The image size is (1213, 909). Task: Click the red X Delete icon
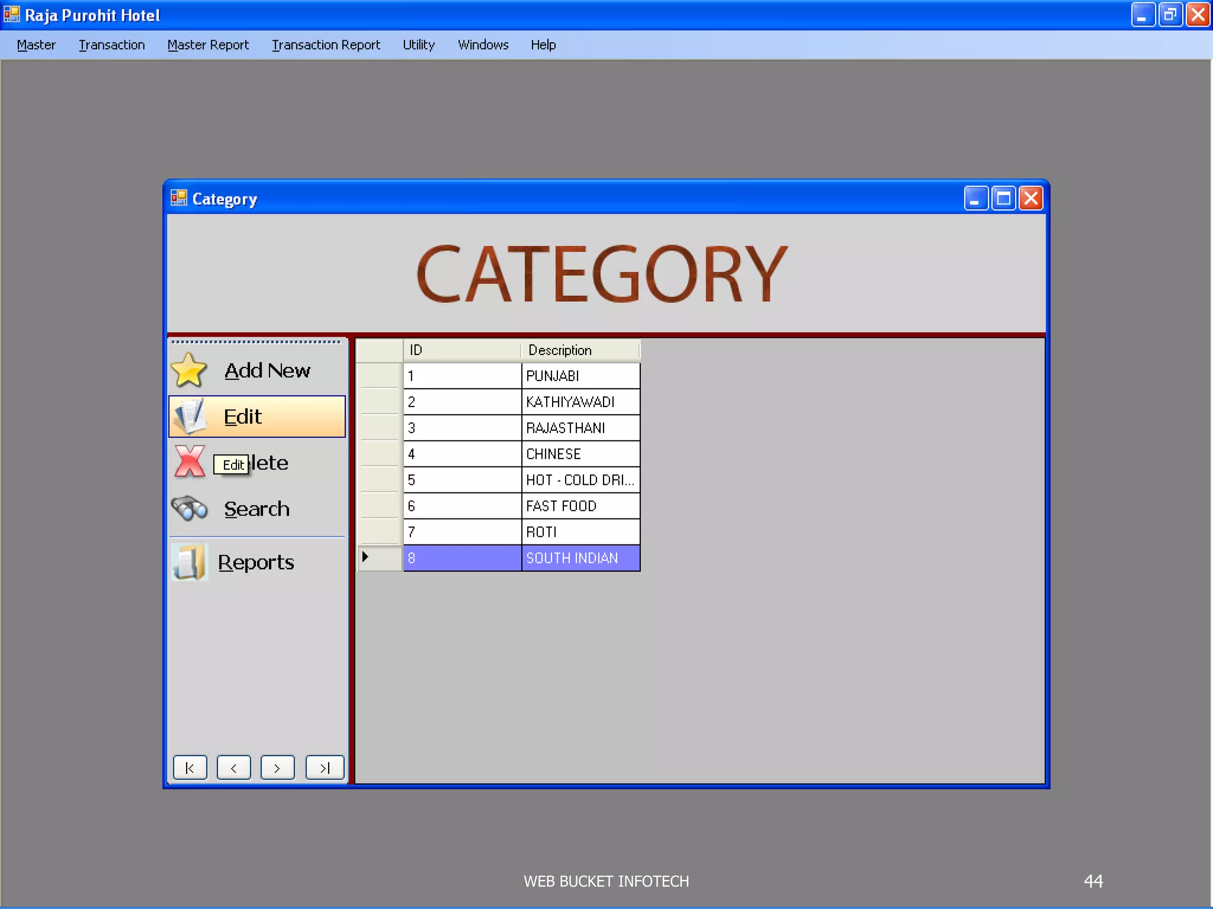[190, 462]
